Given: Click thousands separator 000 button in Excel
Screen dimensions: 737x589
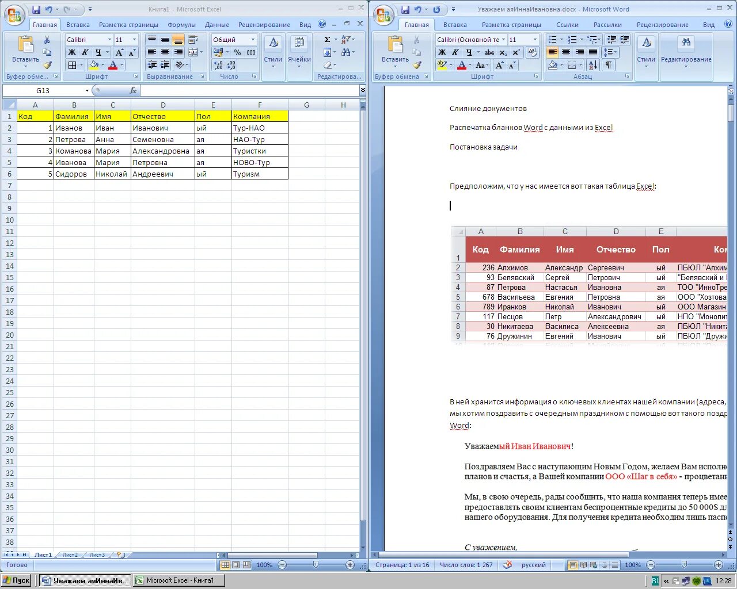Looking at the screenshot, I should point(251,52).
